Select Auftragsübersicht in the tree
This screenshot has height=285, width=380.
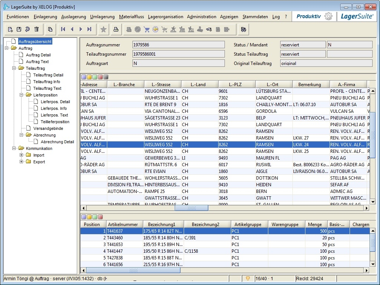click(35, 42)
